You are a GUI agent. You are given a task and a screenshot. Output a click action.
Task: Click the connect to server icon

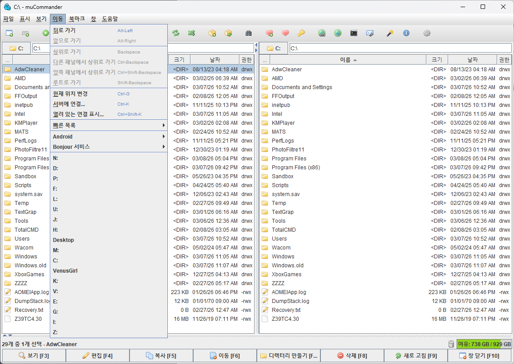point(322,33)
